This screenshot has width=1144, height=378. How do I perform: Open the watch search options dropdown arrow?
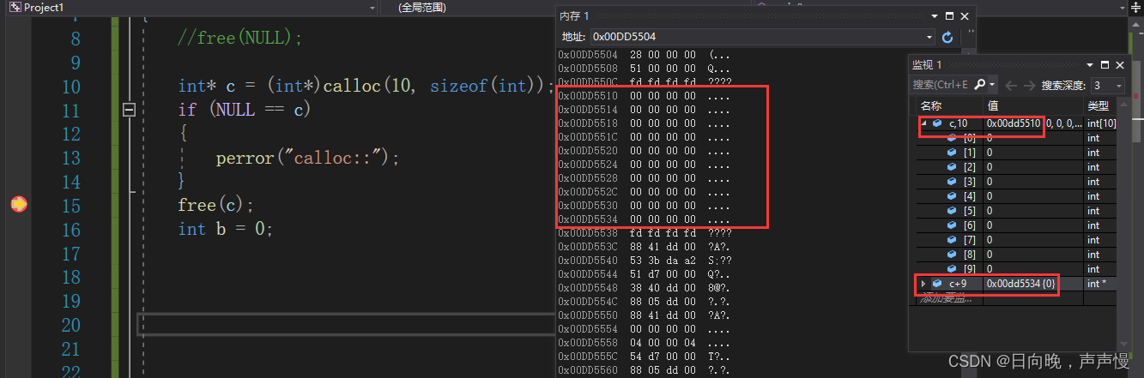(x=993, y=85)
